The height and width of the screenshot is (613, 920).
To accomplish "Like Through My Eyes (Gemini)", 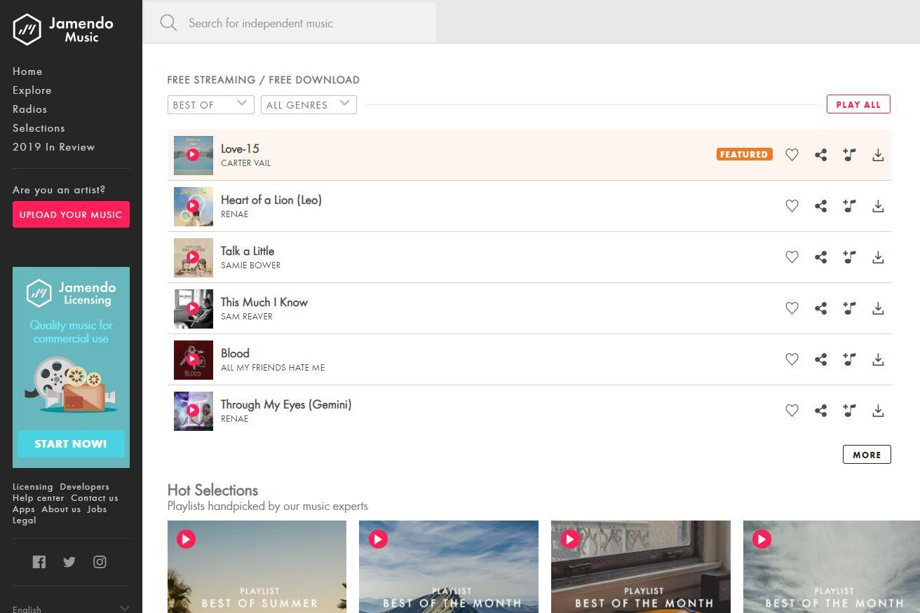I will click(792, 411).
